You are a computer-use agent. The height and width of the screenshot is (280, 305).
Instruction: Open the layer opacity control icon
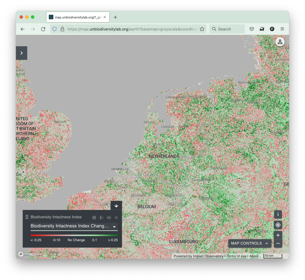102,218
